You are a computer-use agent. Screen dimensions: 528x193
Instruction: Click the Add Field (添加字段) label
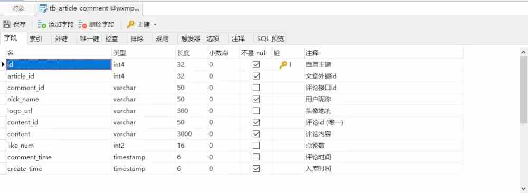pos(61,25)
